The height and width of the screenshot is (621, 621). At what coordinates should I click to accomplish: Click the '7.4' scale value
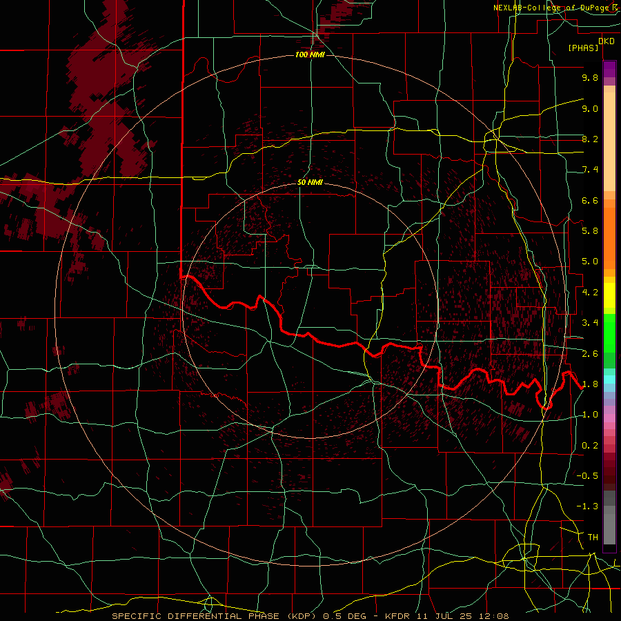point(590,170)
